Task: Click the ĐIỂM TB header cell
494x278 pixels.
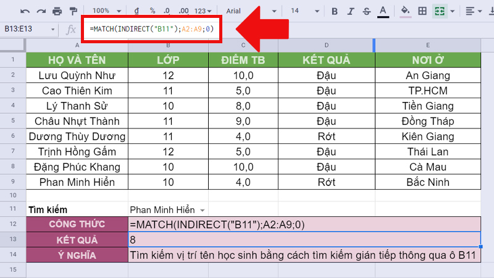Action: click(x=243, y=60)
